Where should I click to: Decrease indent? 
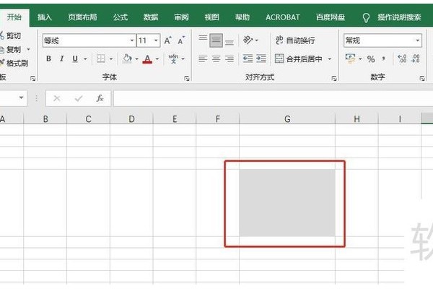pyautogui.click(x=248, y=59)
